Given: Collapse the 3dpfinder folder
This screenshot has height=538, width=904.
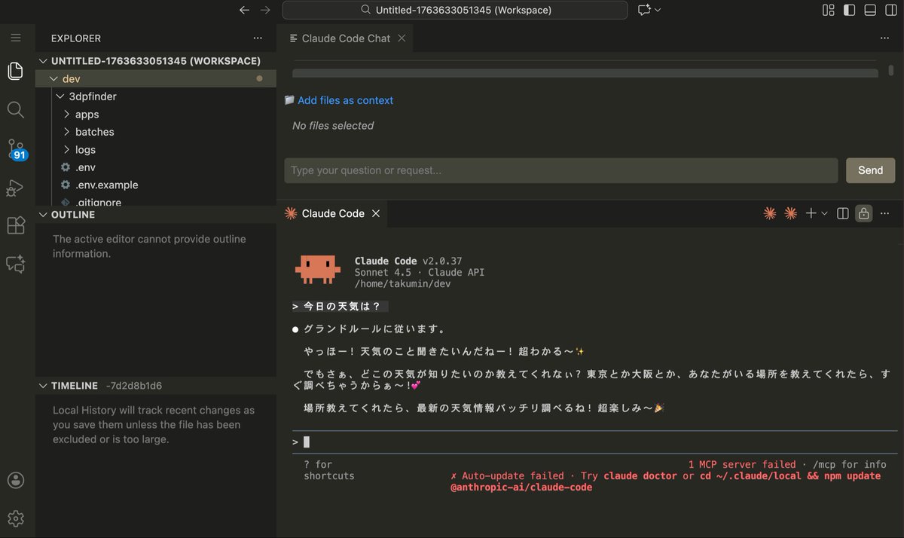Looking at the screenshot, I should point(60,96).
